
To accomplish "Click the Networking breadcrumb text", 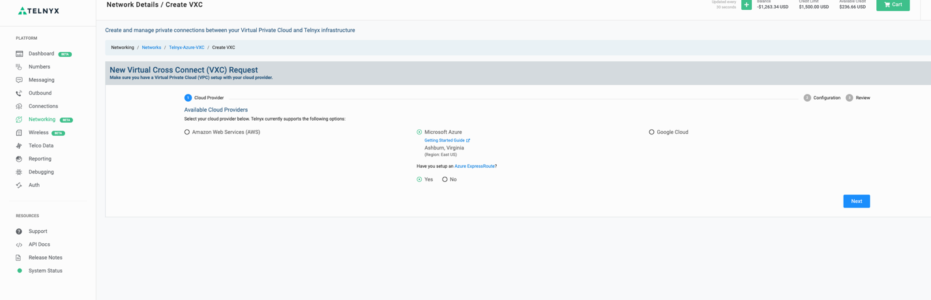I will (123, 48).
